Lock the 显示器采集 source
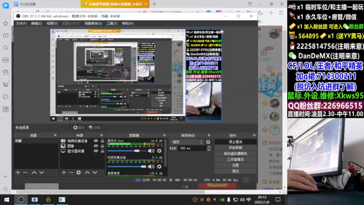The height and width of the screenshot is (205, 364). pos(102,151)
